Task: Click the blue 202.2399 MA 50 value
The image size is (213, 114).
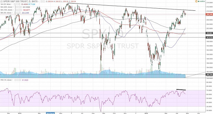Action: 25,13
